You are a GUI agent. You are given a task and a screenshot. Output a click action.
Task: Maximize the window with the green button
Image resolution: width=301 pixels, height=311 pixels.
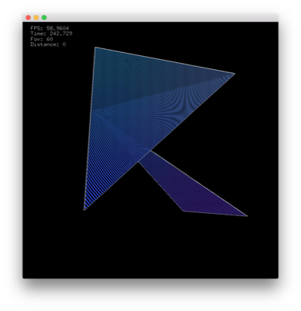(44, 18)
